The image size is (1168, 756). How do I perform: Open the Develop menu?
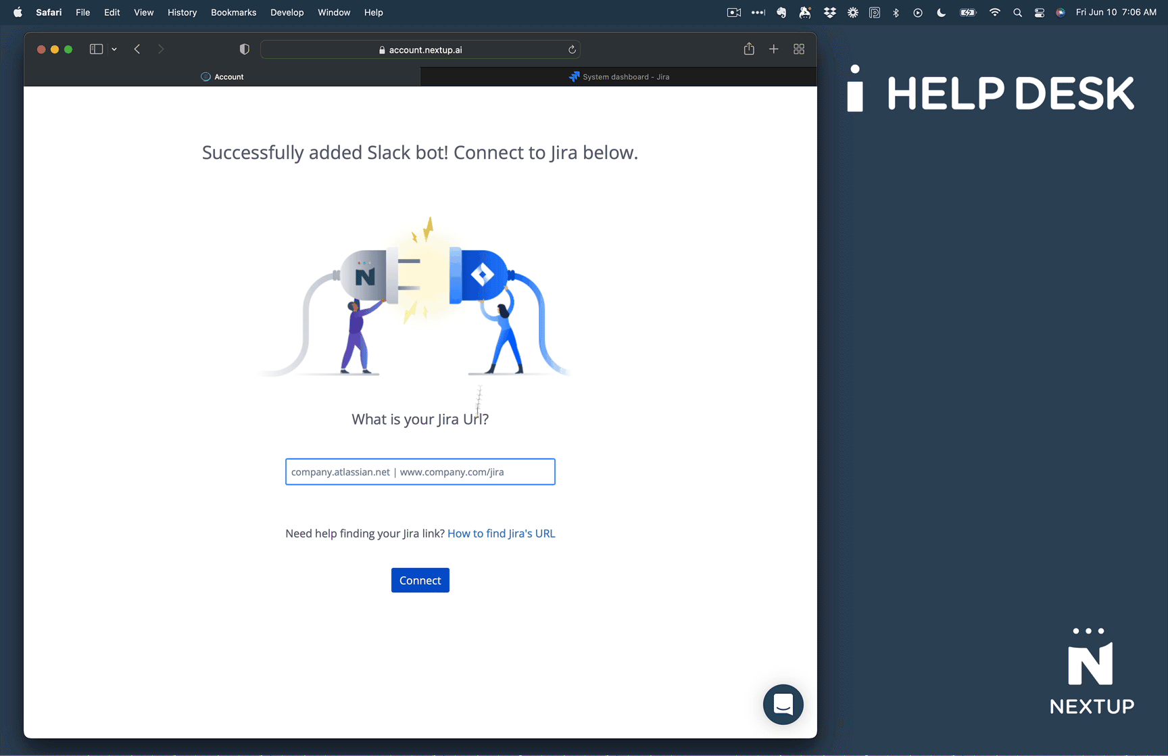pos(287,12)
